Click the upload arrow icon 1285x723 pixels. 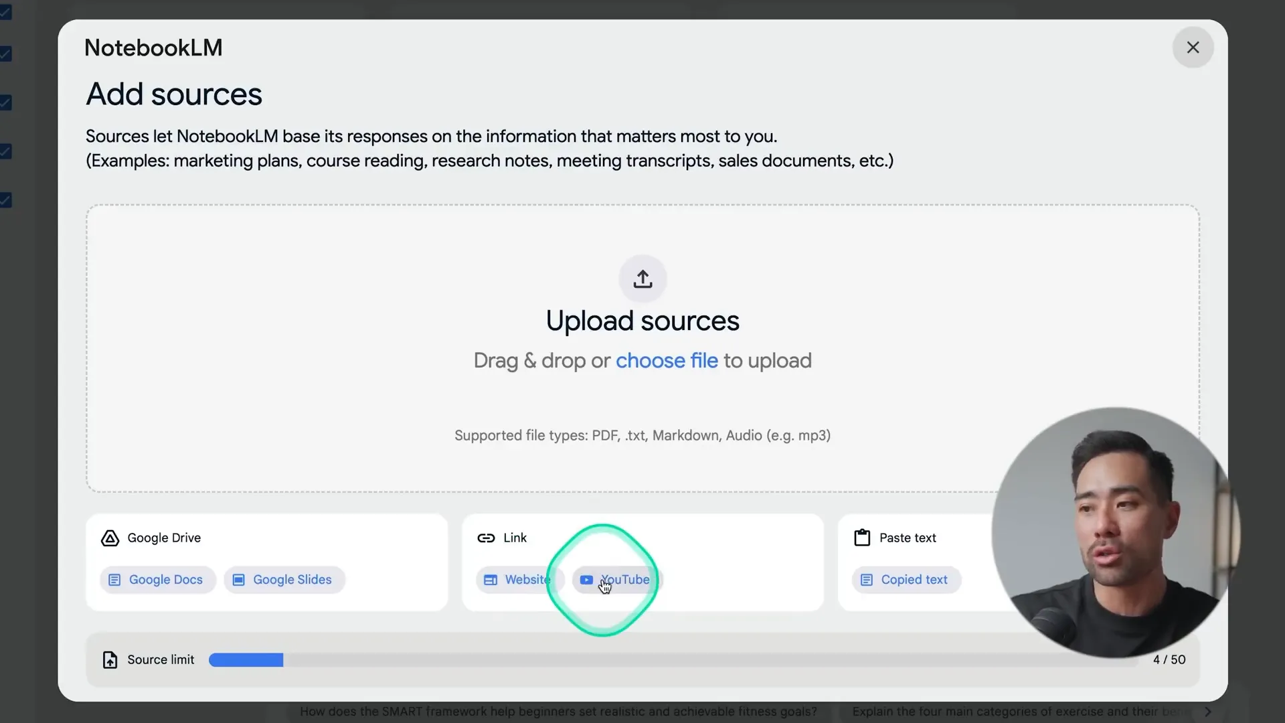[642, 278]
